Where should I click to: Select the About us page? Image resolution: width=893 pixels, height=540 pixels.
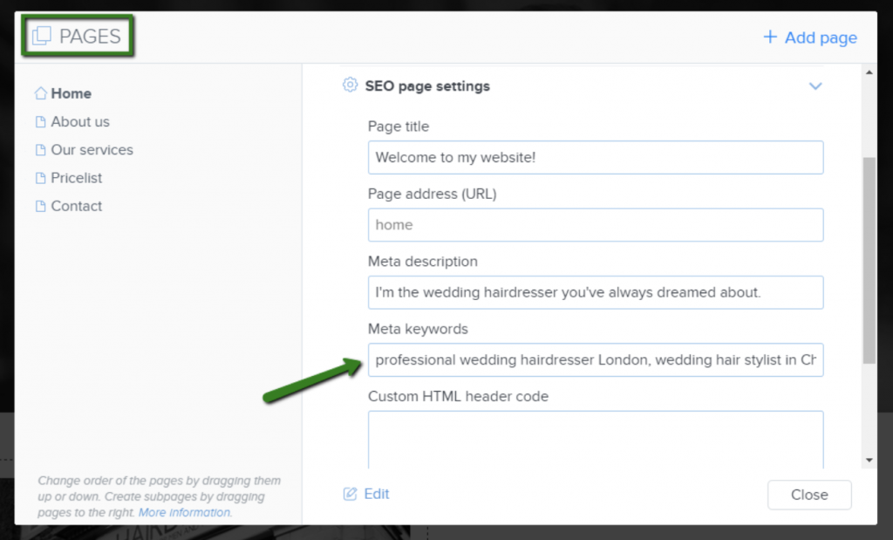point(80,122)
